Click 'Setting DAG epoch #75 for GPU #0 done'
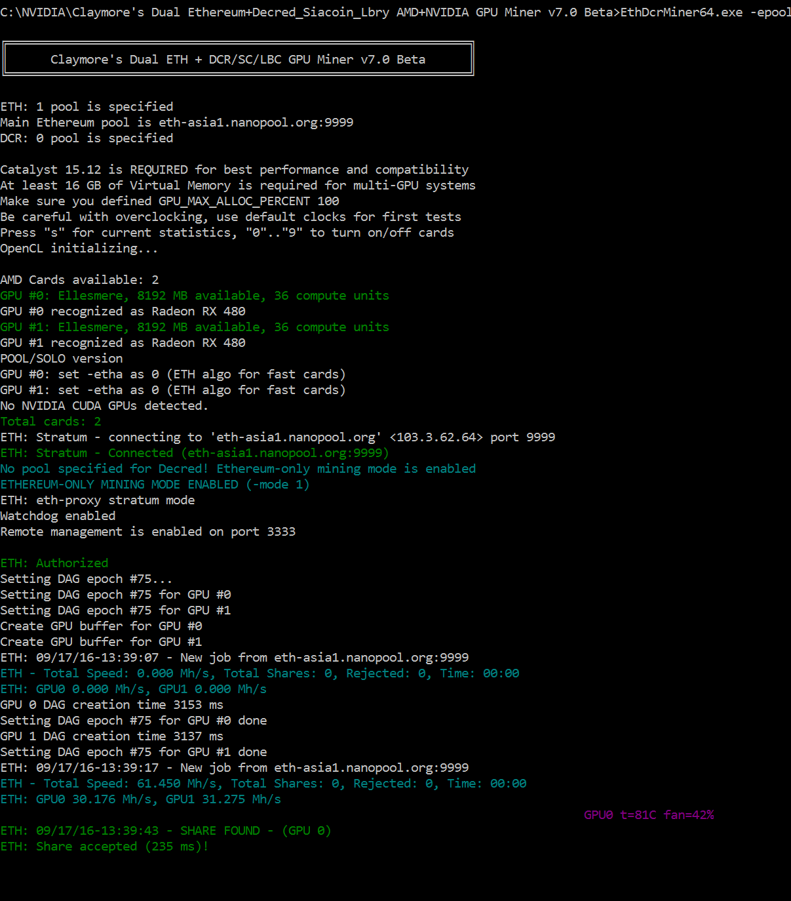 tap(134, 721)
